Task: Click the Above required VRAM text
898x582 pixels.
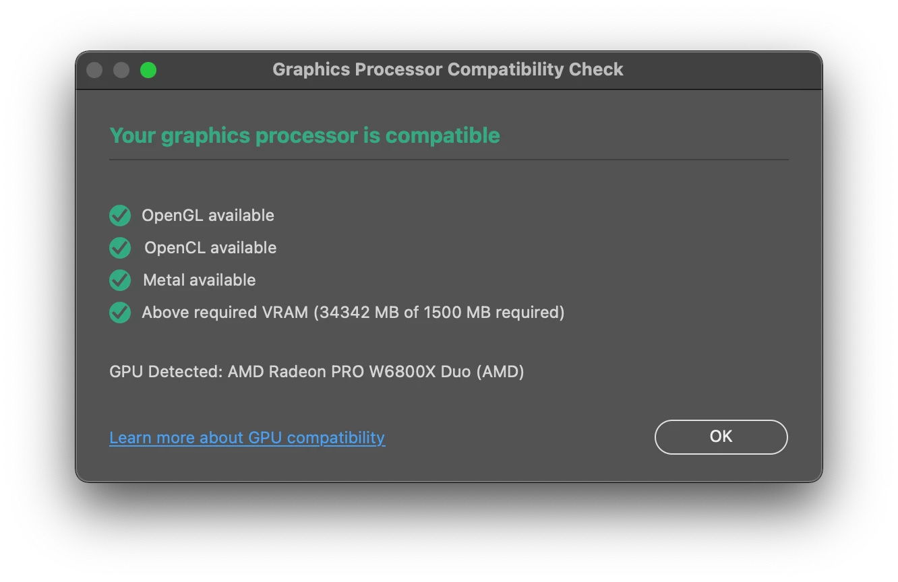Action: pos(225,313)
